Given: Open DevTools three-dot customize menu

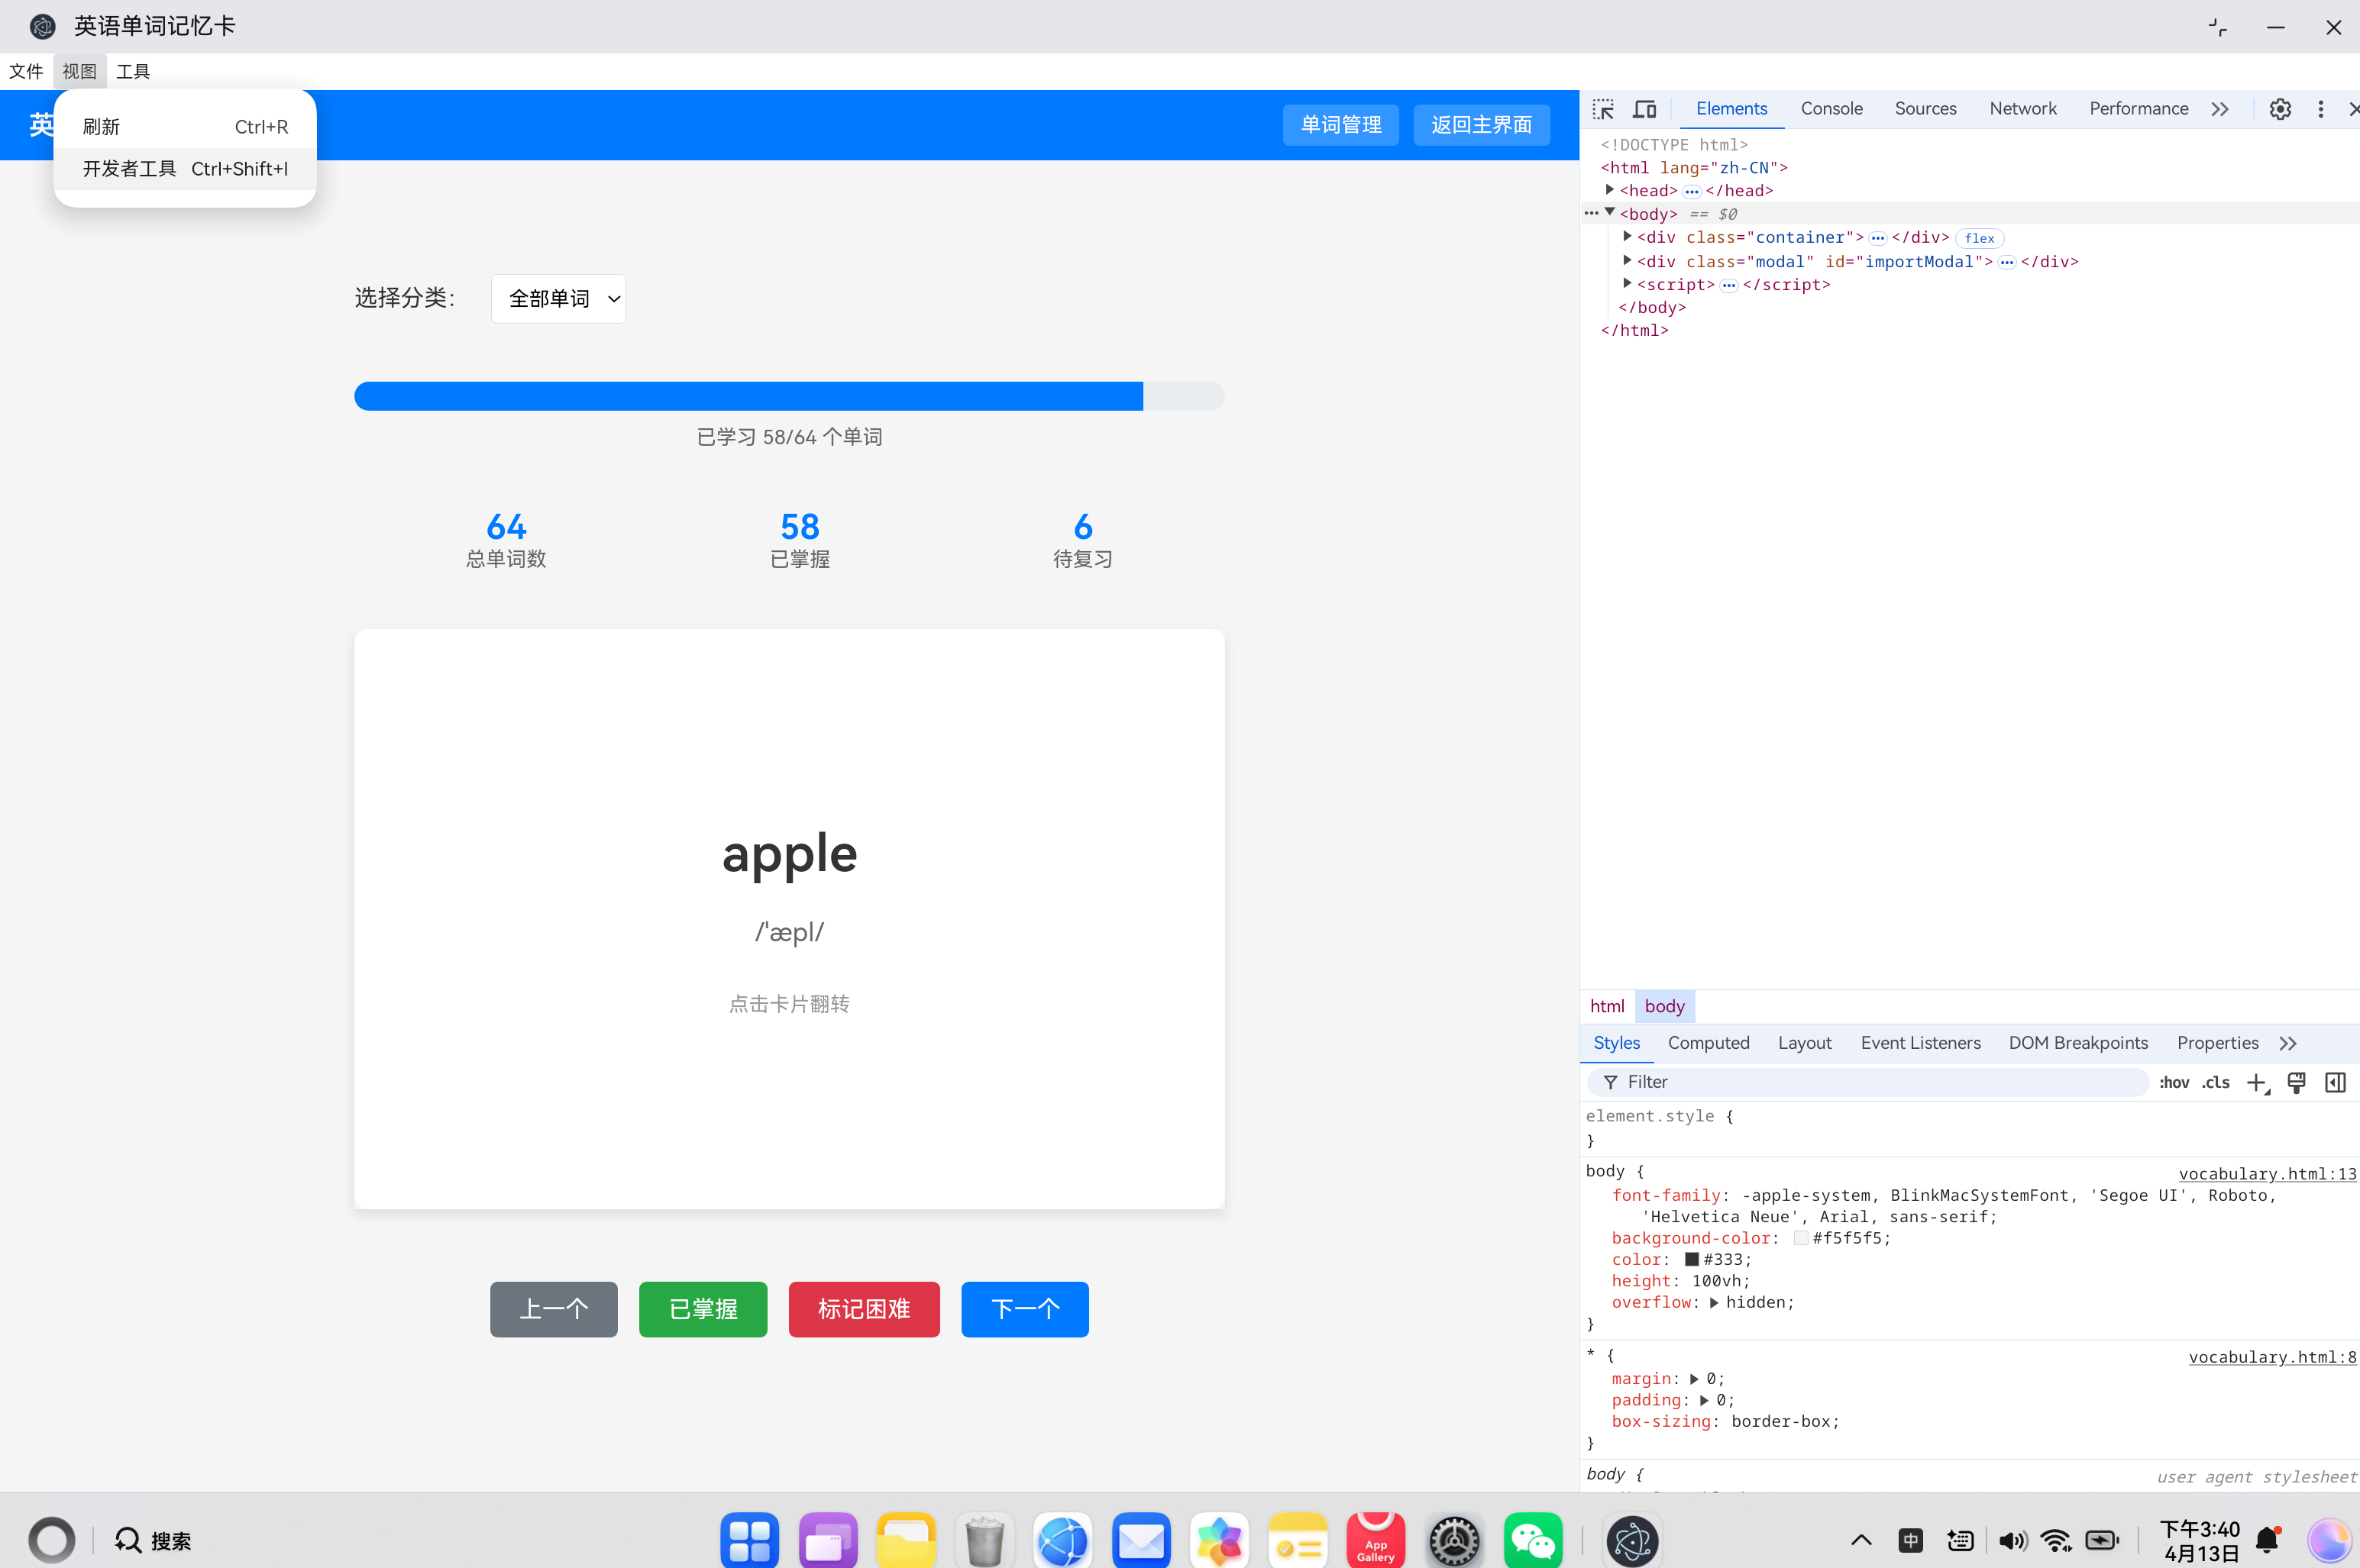Looking at the screenshot, I should click(2320, 109).
